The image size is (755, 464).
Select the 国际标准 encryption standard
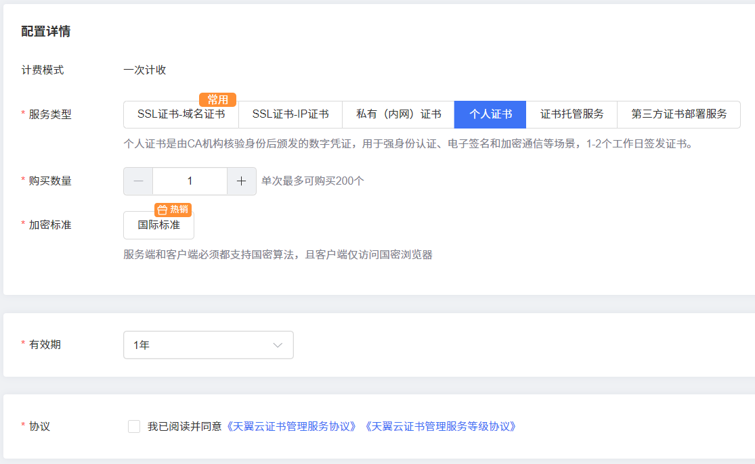pyautogui.click(x=158, y=225)
